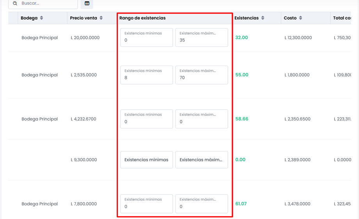Focus empty Existencias máximas field
This screenshot has height=219, width=359.
[x=201, y=160]
